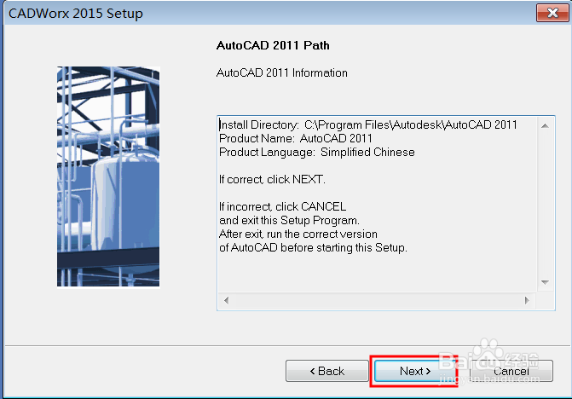Image resolution: width=572 pixels, height=399 pixels.
Task: Click the Next button
Action: click(414, 371)
